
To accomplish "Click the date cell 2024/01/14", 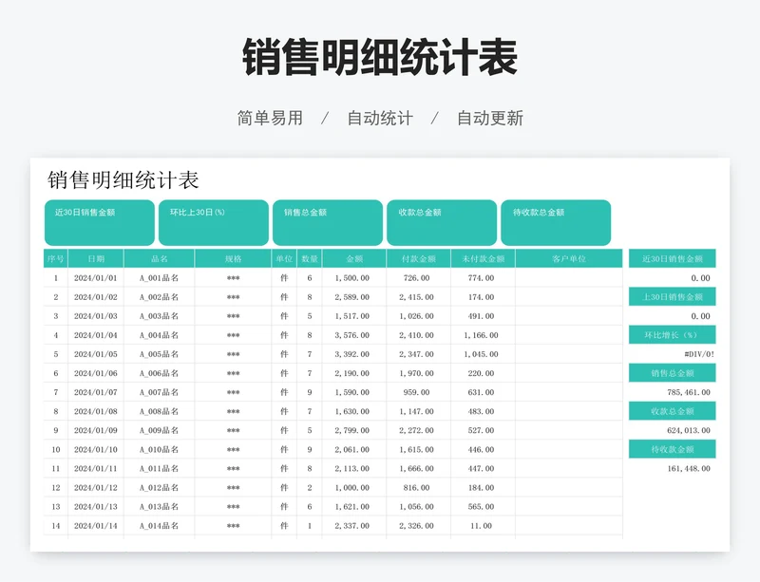I will [x=96, y=526].
